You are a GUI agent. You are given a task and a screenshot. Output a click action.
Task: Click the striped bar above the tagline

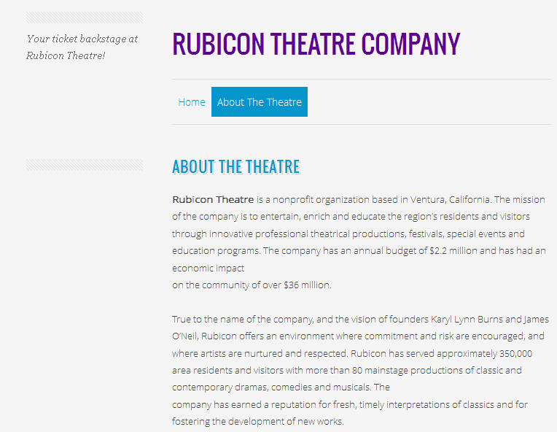pyautogui.click(x=85, y=18)
